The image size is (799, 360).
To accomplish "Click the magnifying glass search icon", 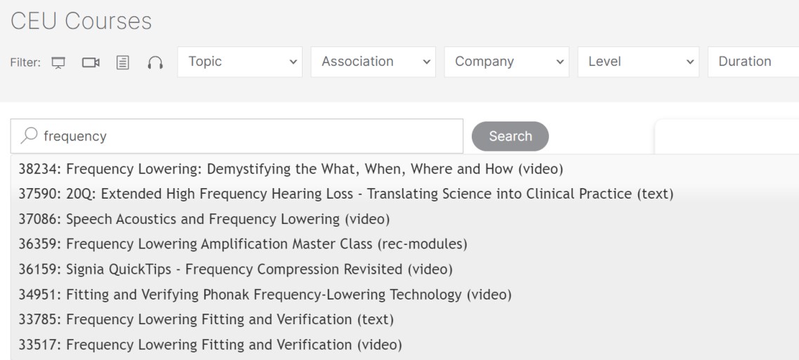I will (x=29, y=135).
